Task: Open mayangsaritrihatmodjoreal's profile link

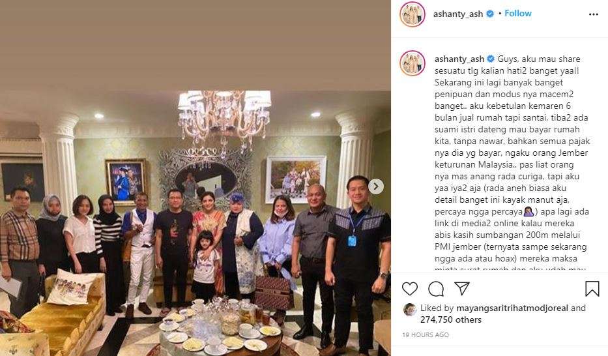Action: (512, 308)
